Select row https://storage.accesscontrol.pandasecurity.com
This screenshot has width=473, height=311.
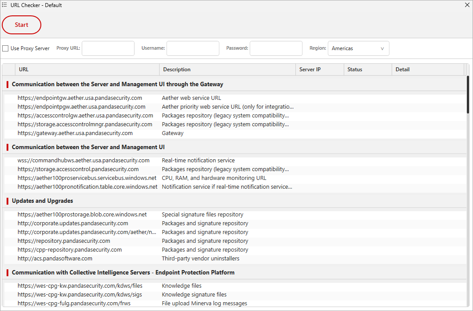click(x=235, y=169)
